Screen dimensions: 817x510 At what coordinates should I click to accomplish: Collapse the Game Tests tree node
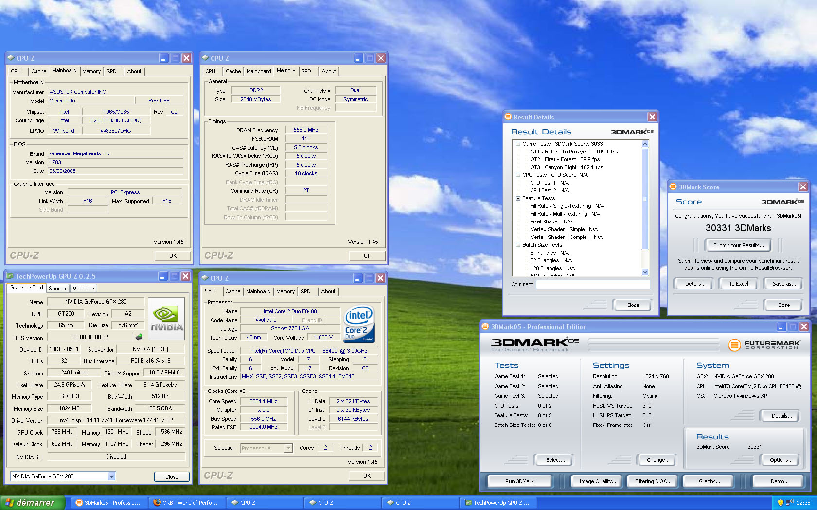(x=518, y=144)
